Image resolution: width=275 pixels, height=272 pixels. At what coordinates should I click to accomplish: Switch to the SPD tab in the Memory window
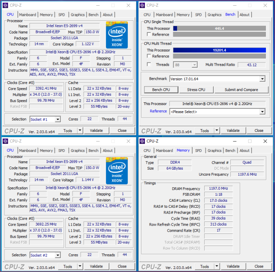click(x=198, y=150)
